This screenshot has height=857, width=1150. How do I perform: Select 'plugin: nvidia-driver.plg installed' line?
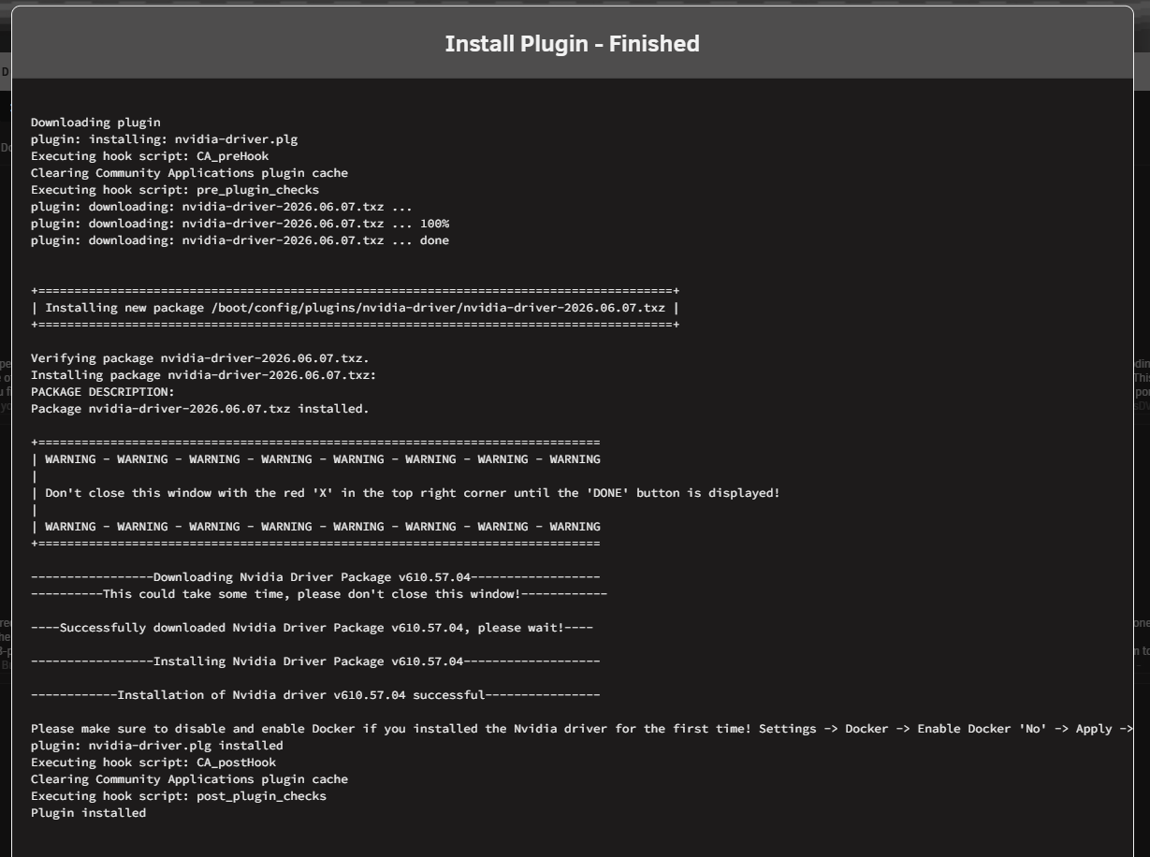157,746
